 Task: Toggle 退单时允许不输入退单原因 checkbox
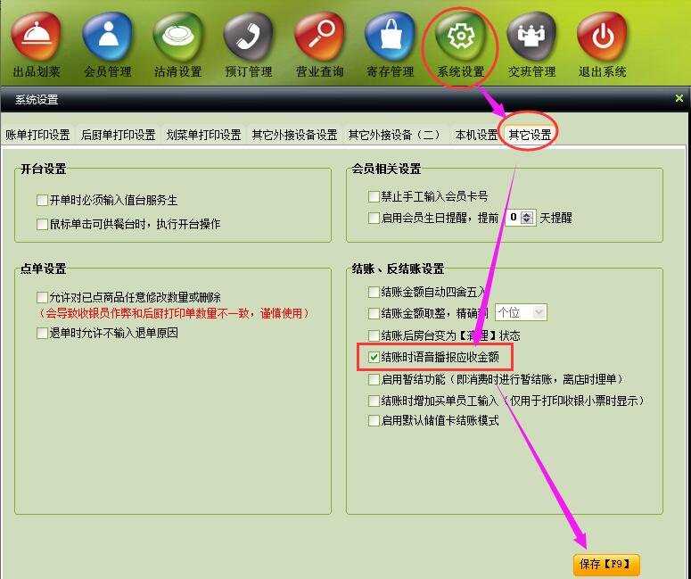[42, 334]
